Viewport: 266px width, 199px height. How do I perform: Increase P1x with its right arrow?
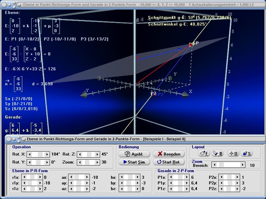187,177
